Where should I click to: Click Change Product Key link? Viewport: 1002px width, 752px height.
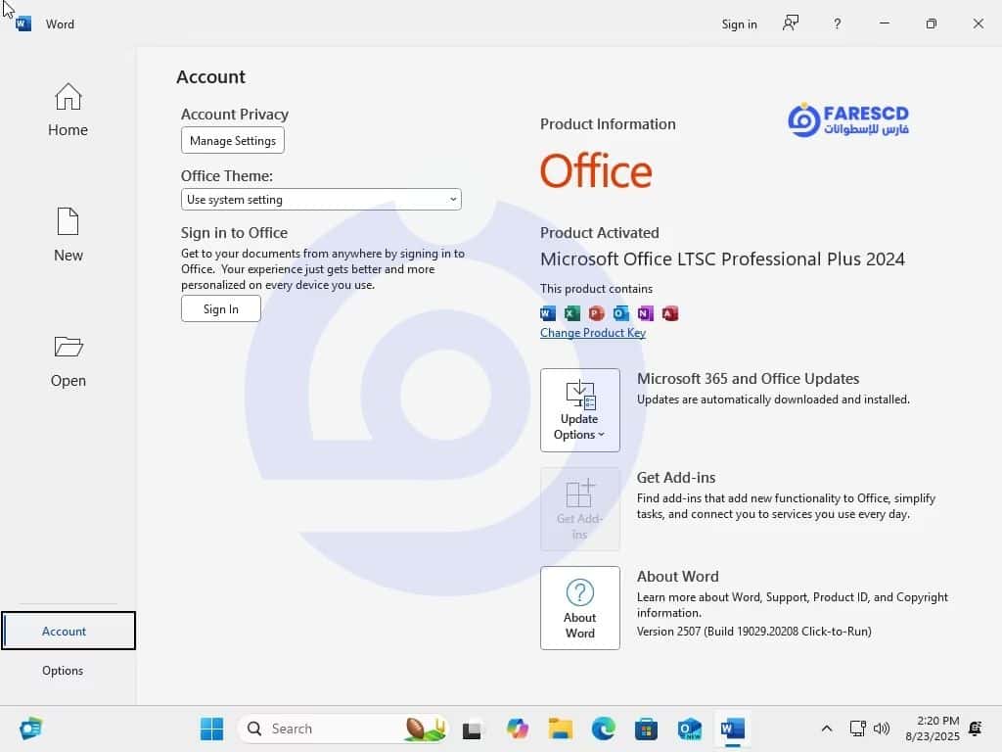[x=592, y=333]
